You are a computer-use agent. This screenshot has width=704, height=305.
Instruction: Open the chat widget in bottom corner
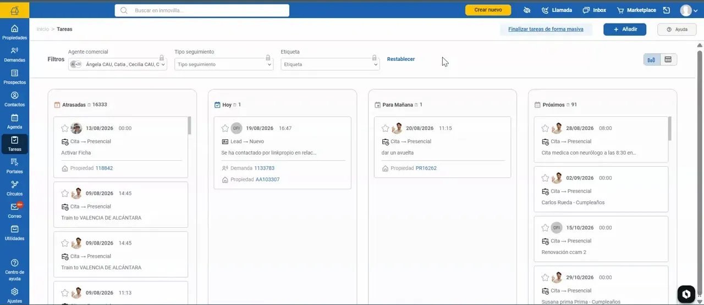(686, 294)
